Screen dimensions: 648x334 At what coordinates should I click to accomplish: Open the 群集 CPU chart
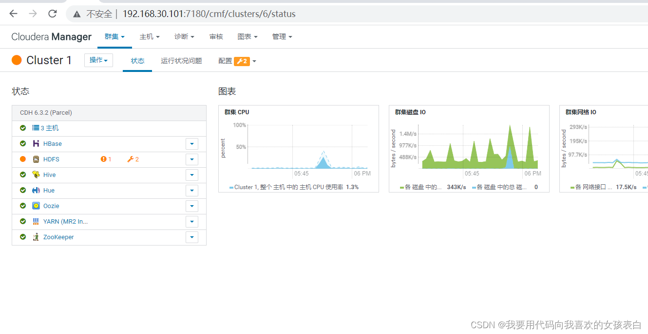299,149
